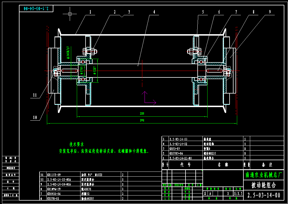Click the 288 dimension value
The height and width of the screenshot is (204, 288).
pos(142,114)
